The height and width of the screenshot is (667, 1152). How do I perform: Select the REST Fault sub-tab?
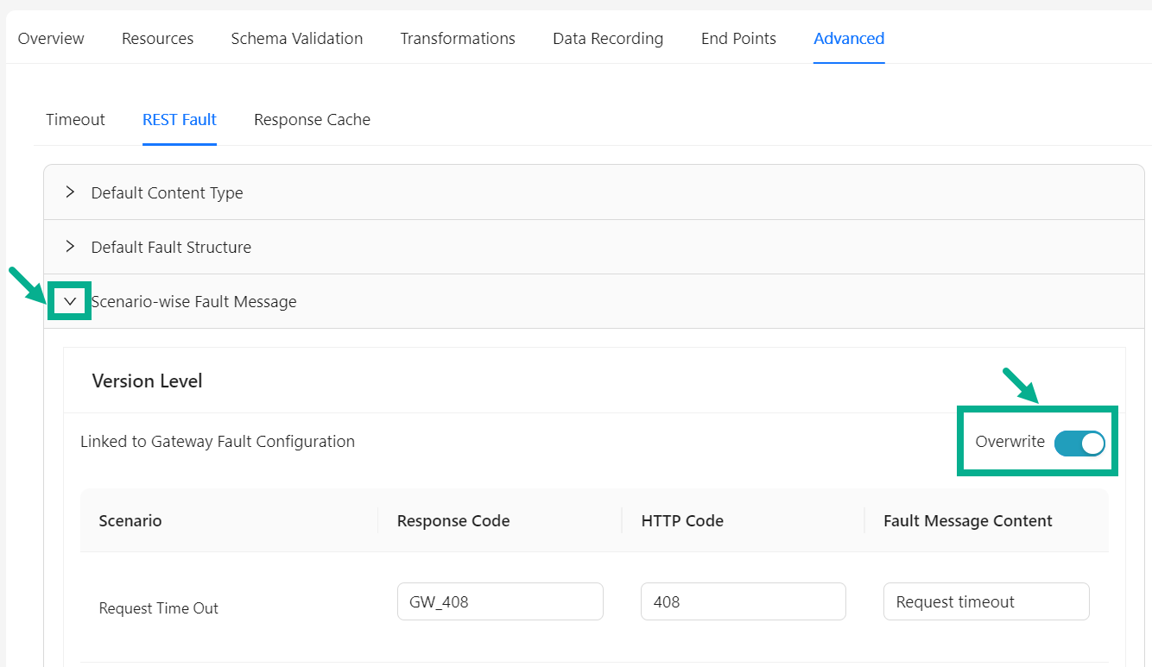[x=180, y=120]
